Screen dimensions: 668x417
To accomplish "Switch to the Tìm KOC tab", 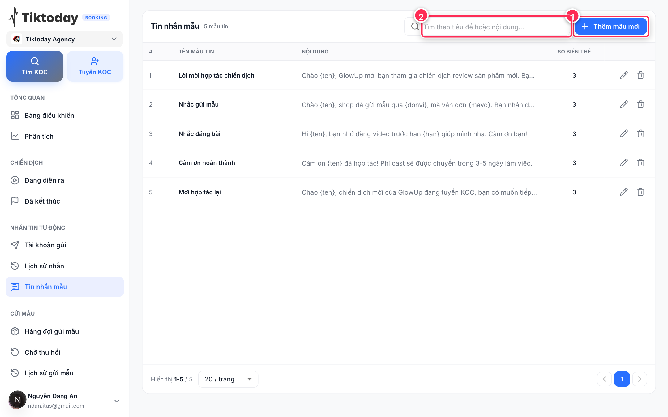I will (35, 66).
